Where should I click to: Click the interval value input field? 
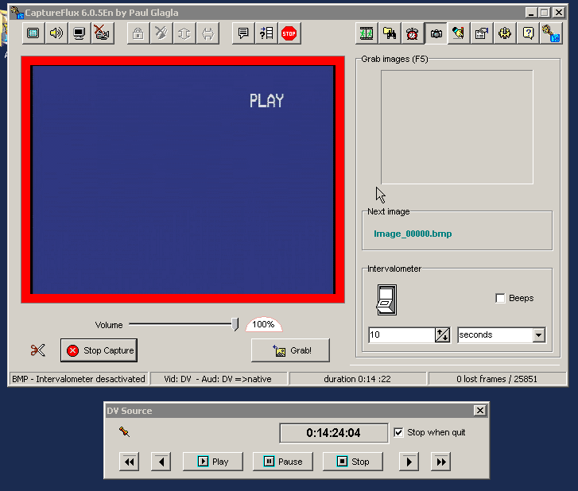tap(401, 335)
